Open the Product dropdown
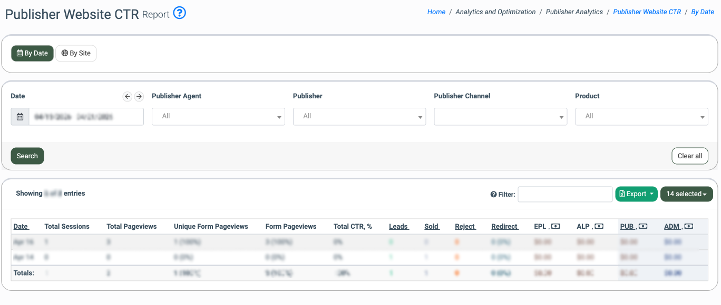The height and width of the screenshot is (305, 721). pyautogui.click(x=641, y=117)
